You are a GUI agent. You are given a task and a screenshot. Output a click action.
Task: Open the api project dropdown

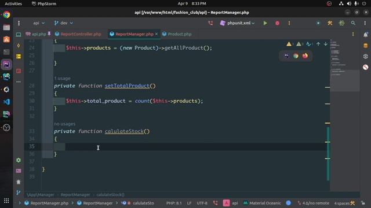pyautogui.click(x=39, y=23)
